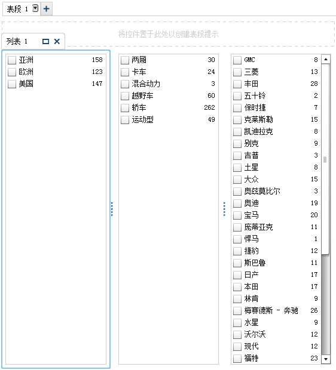Tick the 丰田 checkbox
336x370 pixels.
pos(237,84)
